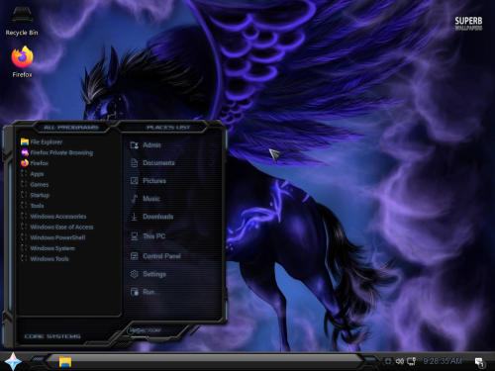Select the All Programs header tab
495x371 pixels.
coord(71,128)
